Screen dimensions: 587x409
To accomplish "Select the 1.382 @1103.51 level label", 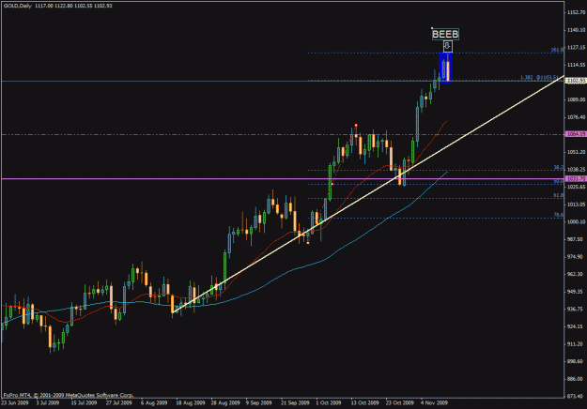I will [x=541, y=78].
